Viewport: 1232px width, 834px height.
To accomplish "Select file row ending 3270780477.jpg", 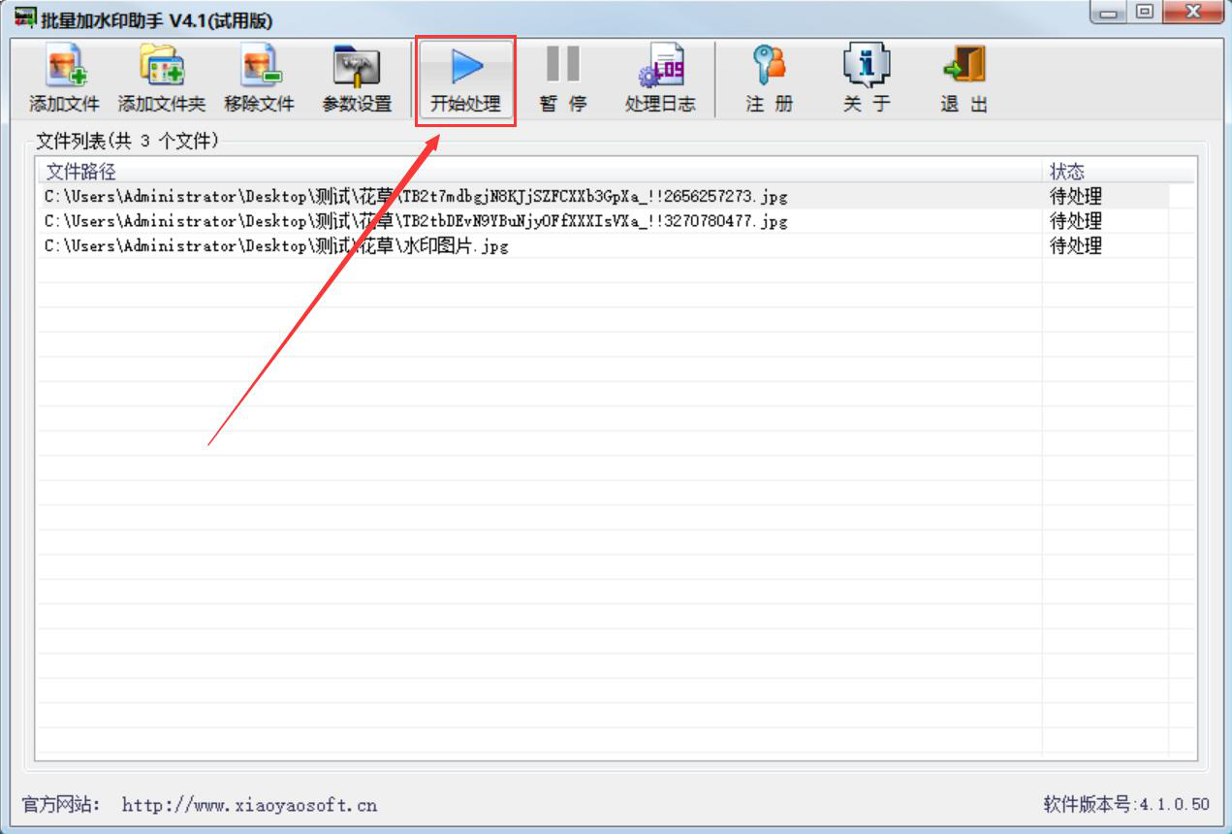I will 602,221.
